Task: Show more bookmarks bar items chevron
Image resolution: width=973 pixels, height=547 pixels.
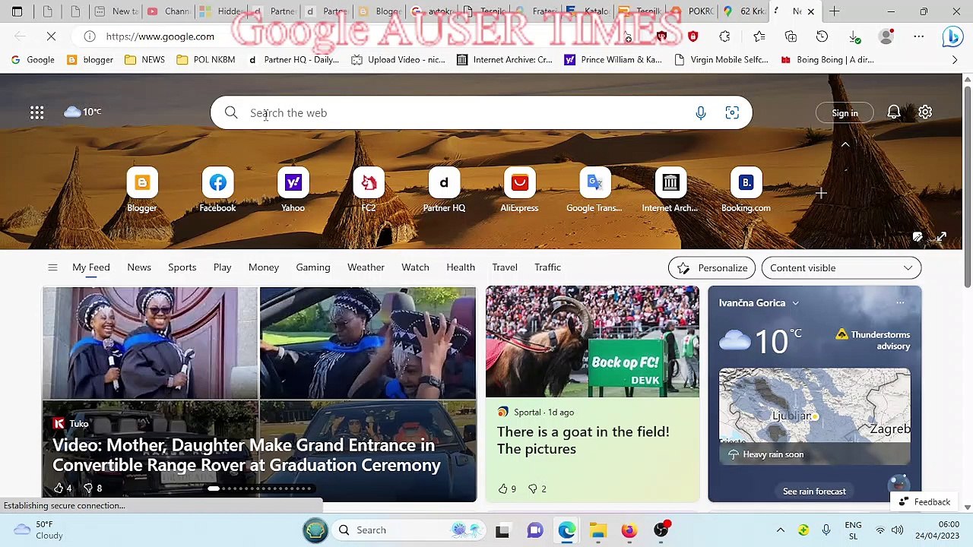Action: tap(955, 59)
